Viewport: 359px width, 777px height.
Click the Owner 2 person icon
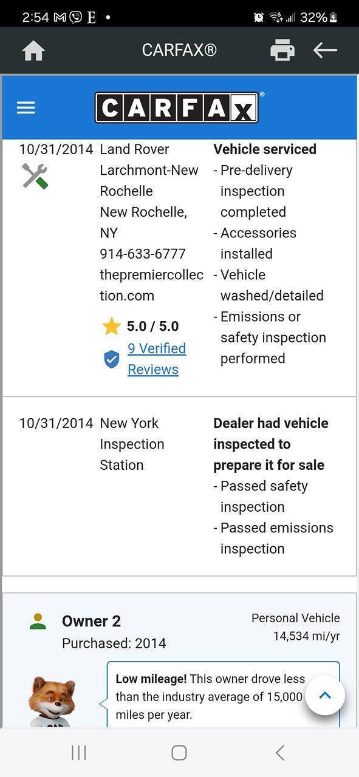click(38, 621)
